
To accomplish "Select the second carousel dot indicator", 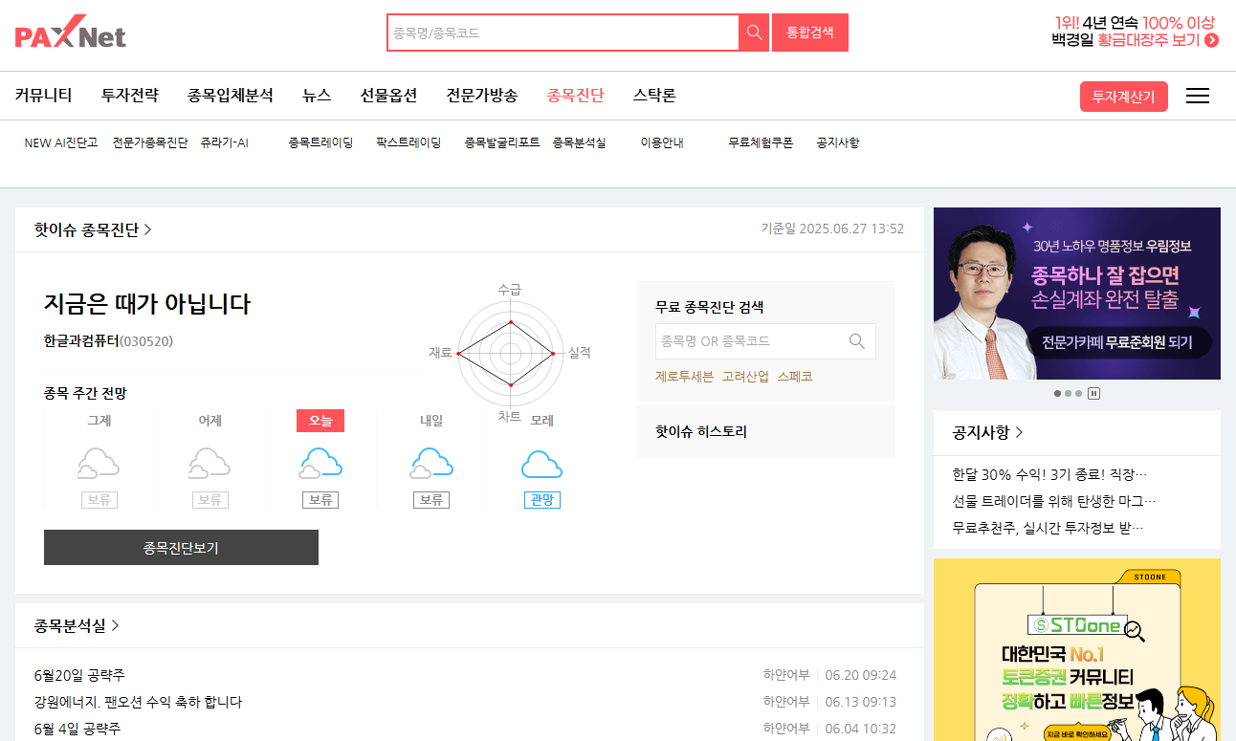I will click(x=1069, y=393).
